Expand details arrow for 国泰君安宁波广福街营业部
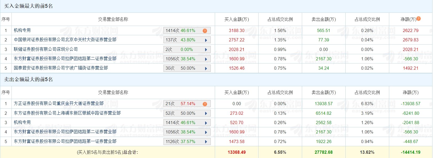The height and width of the screenshot is (158, 433). [206, 68]
